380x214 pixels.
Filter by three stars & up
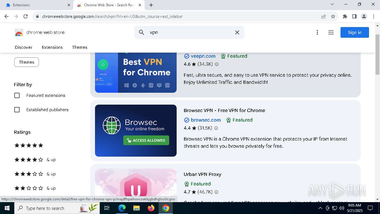pyautogui.click(x=35, y=174)
